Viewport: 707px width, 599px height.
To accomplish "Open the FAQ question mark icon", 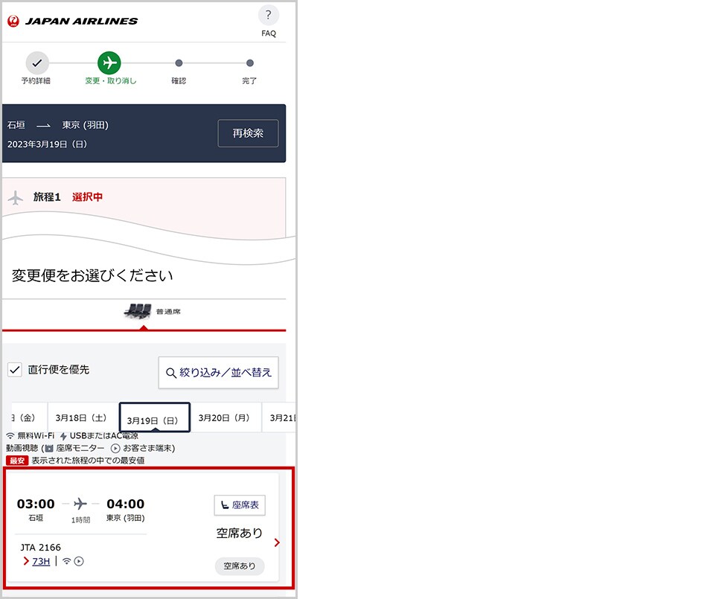I will (x=268, y=16).
